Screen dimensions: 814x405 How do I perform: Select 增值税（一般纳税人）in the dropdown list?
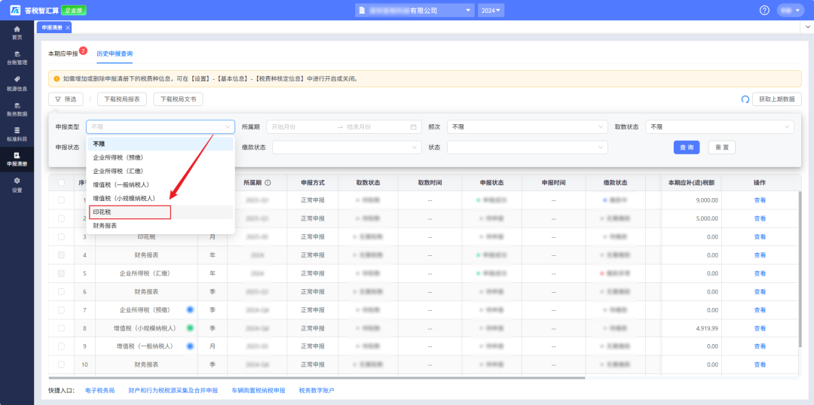coord(161,184)
